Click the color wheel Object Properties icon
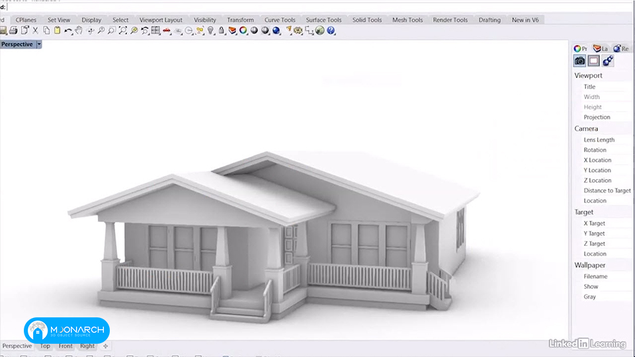 [x=243, y=30]
